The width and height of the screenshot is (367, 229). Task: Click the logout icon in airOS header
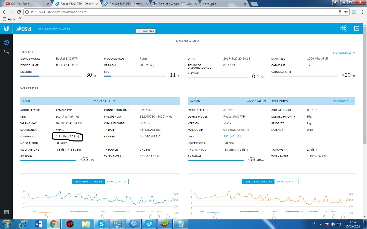(x=357, y=28)
